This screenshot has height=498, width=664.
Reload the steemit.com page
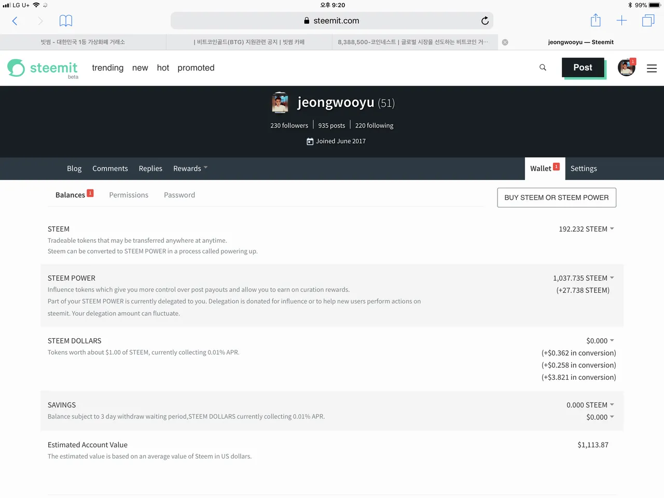tap(485, 21)
